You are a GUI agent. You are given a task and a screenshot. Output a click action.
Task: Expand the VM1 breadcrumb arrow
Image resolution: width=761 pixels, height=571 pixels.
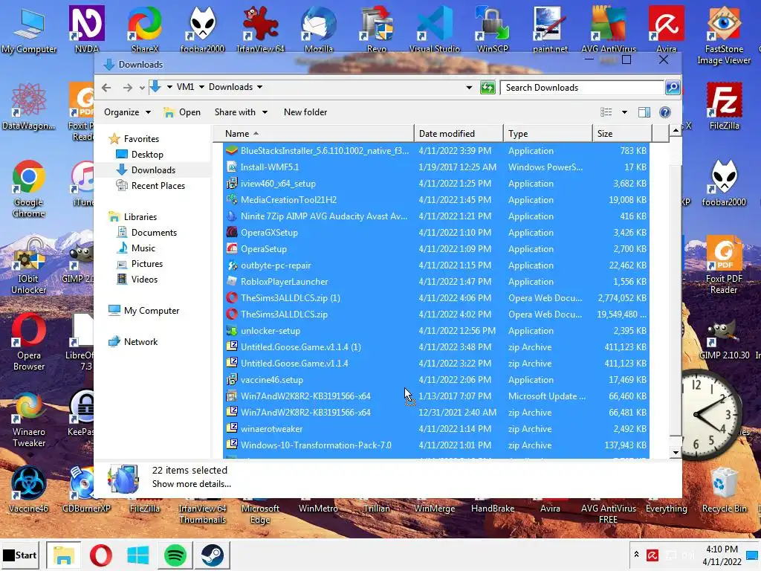(x=201, y=87)
